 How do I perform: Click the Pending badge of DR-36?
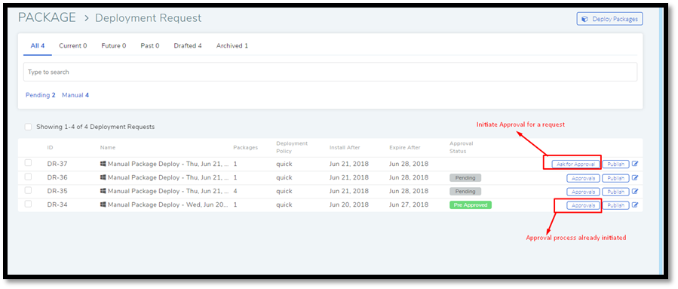pyautogui.click(x=465, y=178)
